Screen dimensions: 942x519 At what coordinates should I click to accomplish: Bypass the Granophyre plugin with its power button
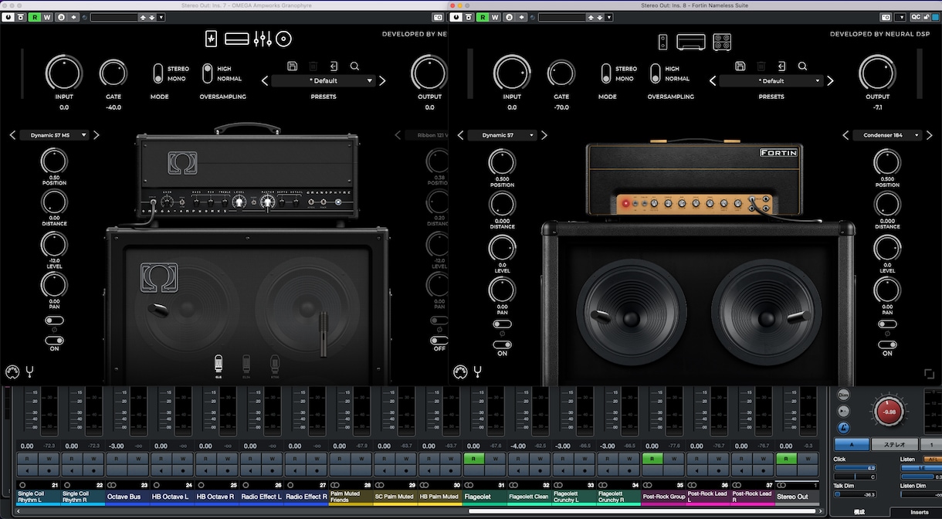click(x=8, y=17)
